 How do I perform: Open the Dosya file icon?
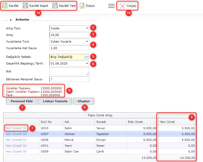[82, 6]
